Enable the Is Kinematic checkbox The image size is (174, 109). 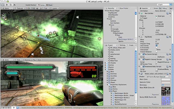click(157, 48)
